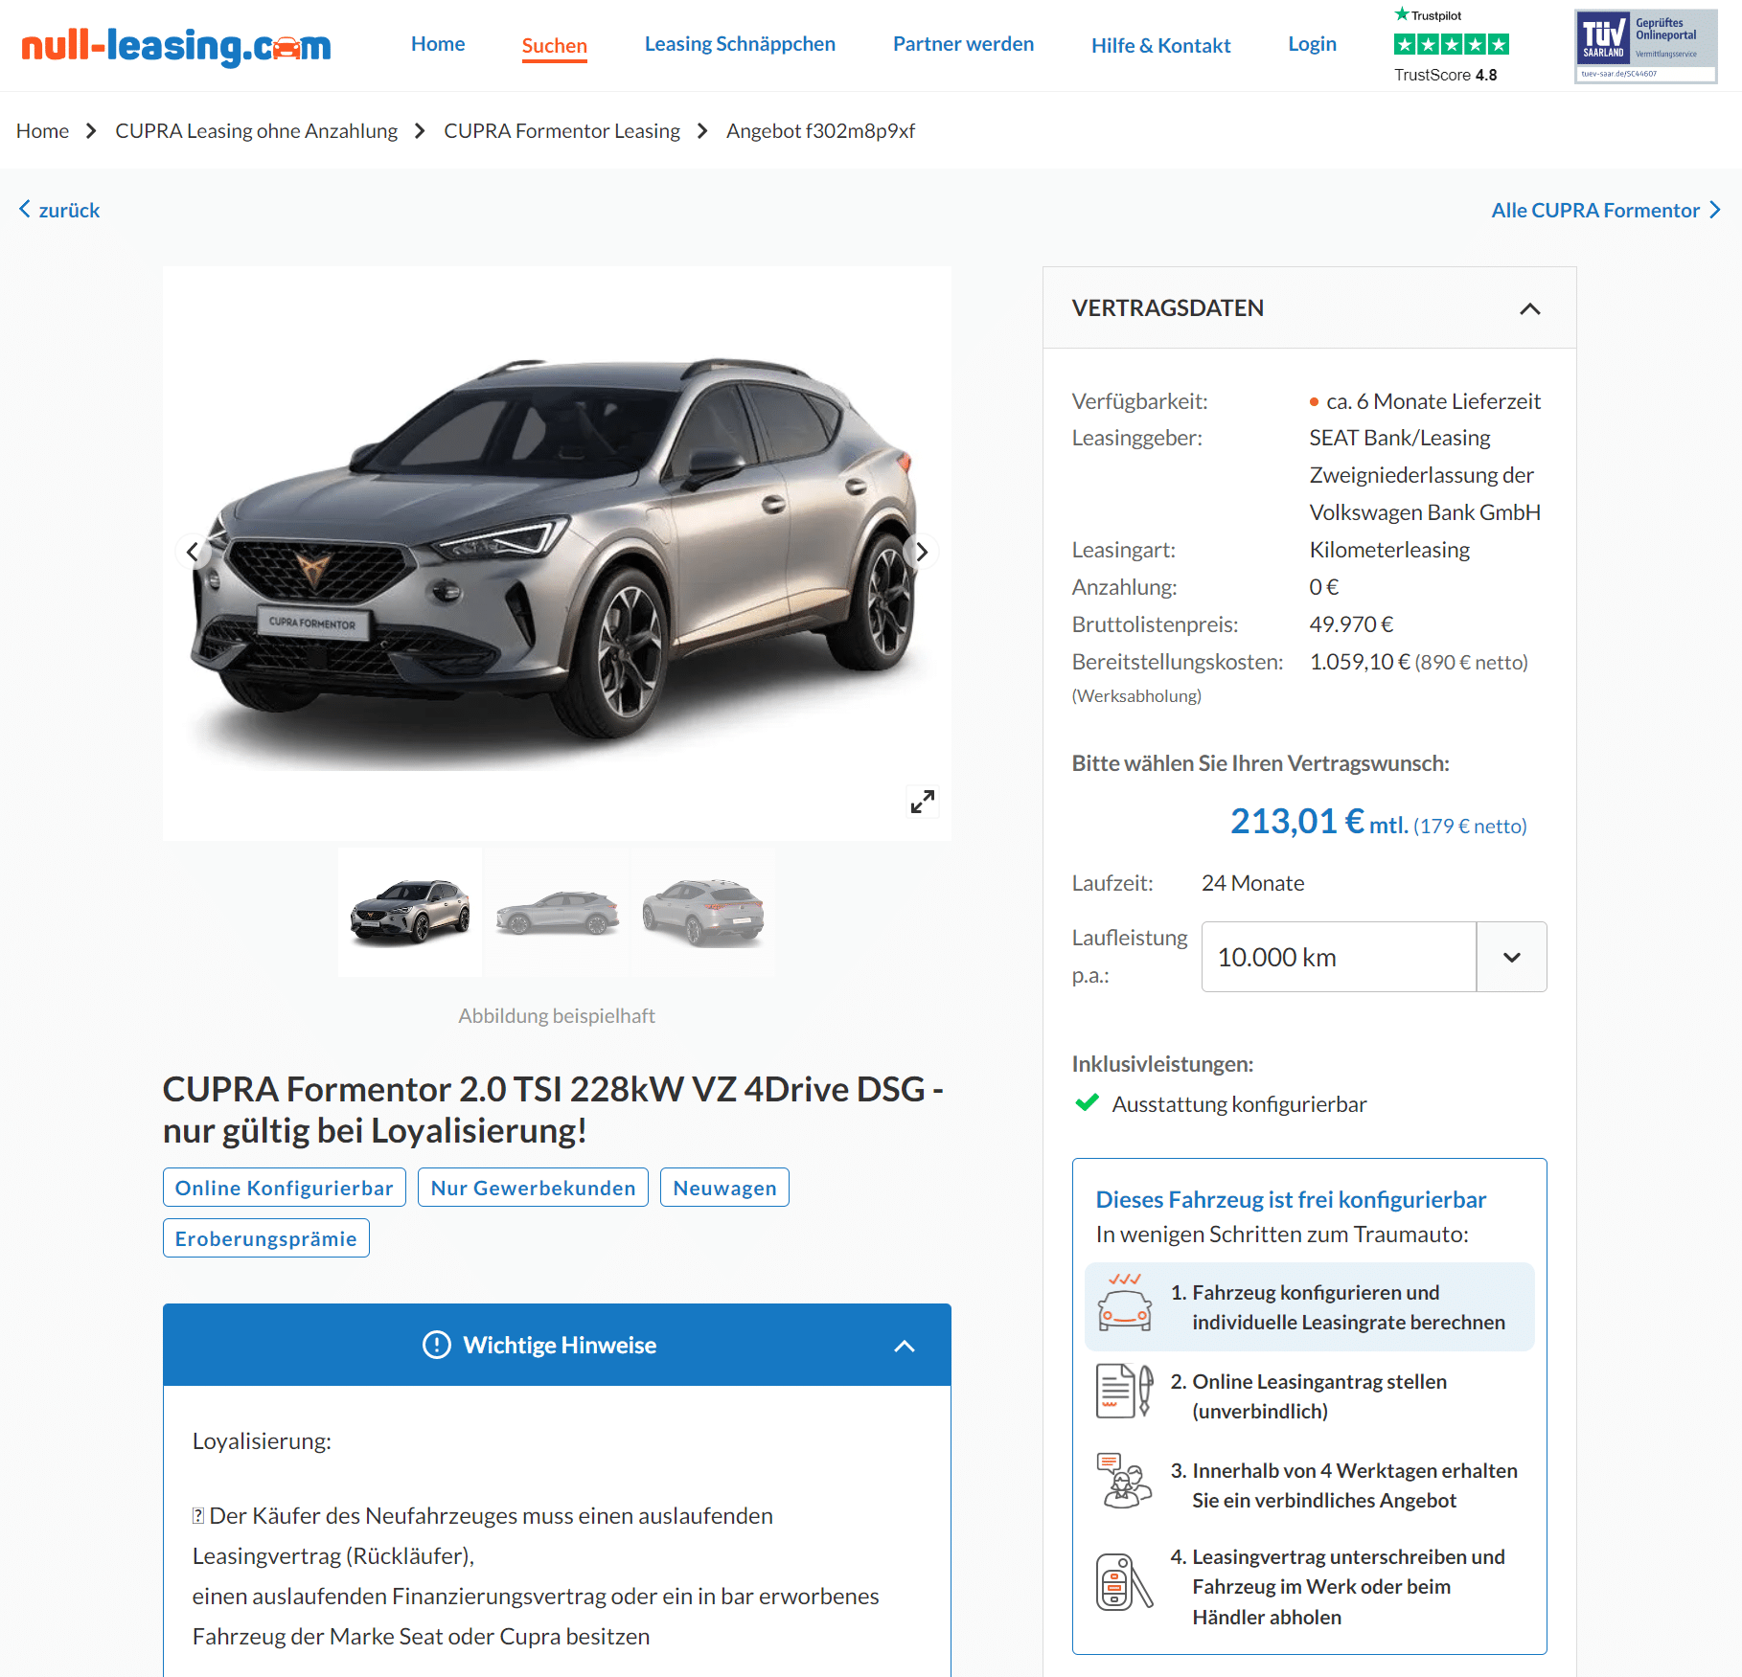Screen dimensions: 1742x1677
Task: Open Hilfe & Kontakt menu item
Action: 1160,46
